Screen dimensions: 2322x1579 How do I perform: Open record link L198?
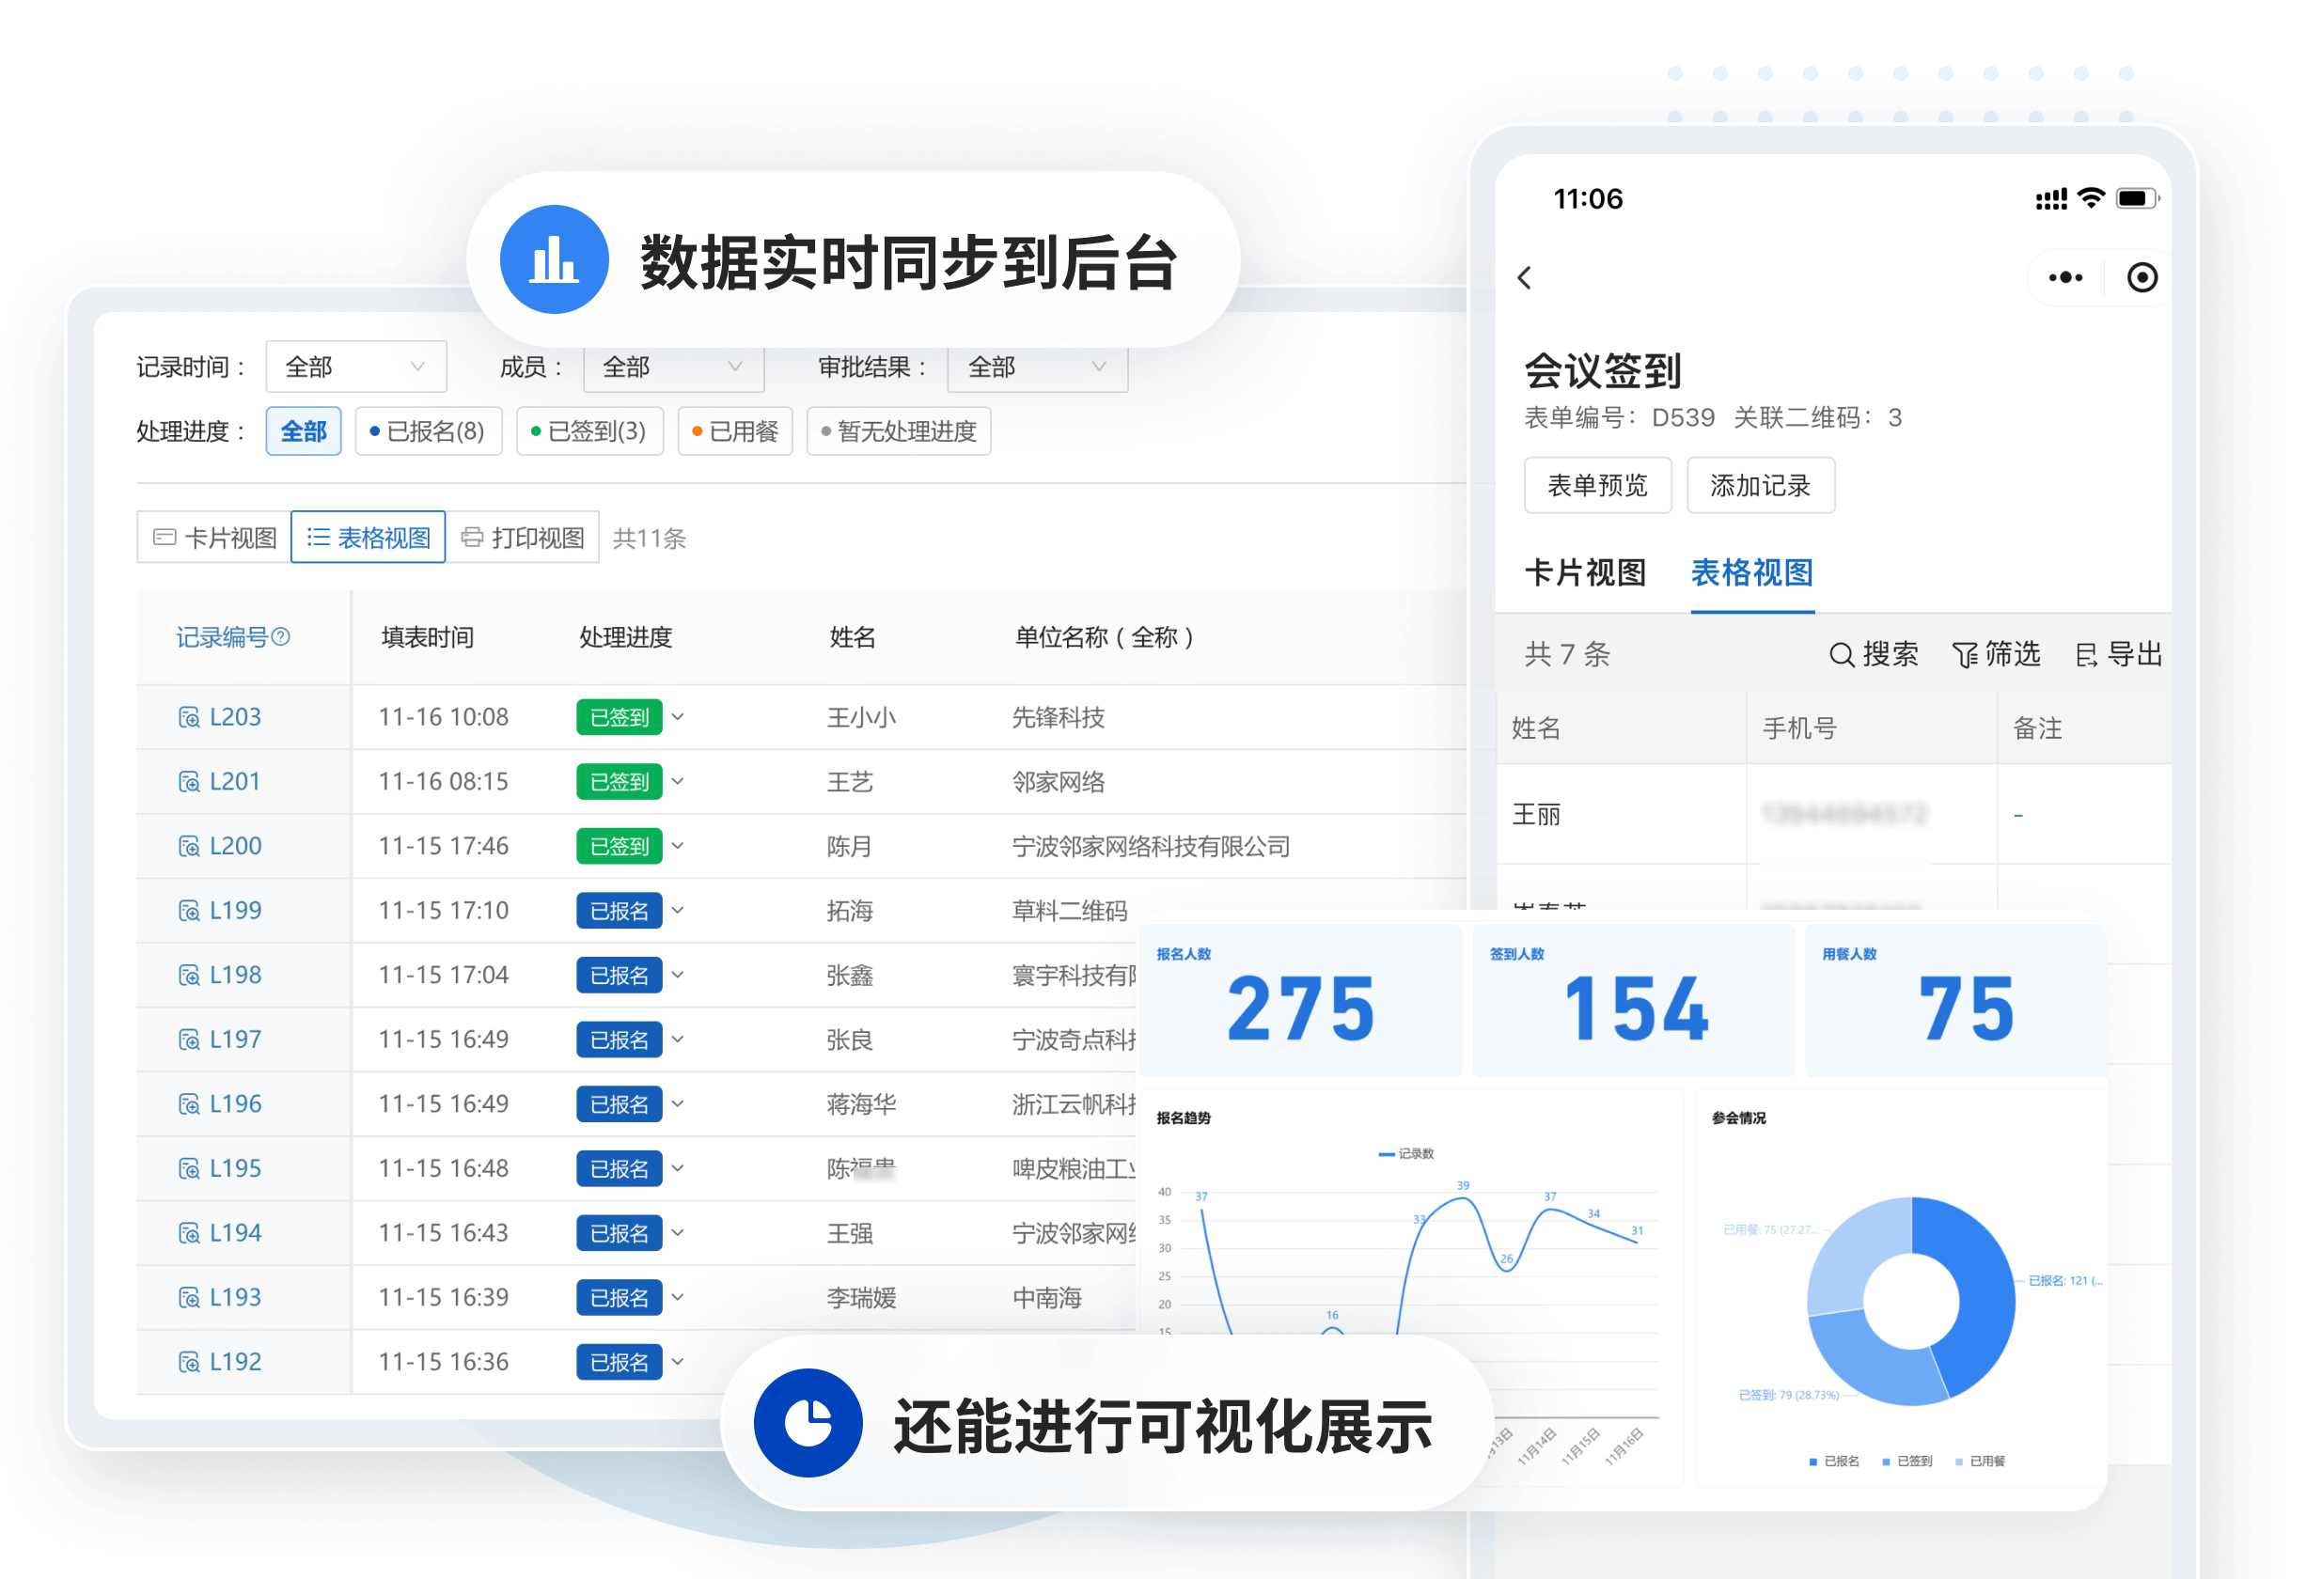[x=235, y=975]
